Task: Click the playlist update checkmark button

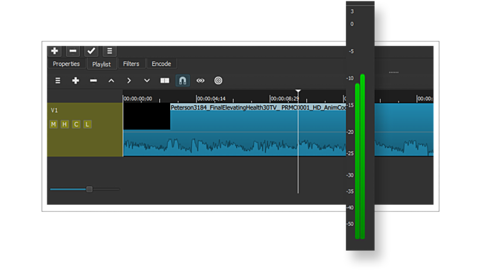Action: tap(91, 51)
